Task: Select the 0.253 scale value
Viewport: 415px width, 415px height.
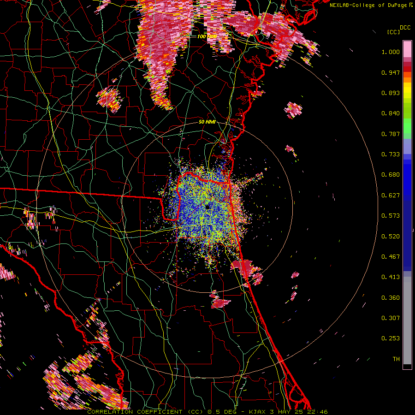Action: [391, 338]
